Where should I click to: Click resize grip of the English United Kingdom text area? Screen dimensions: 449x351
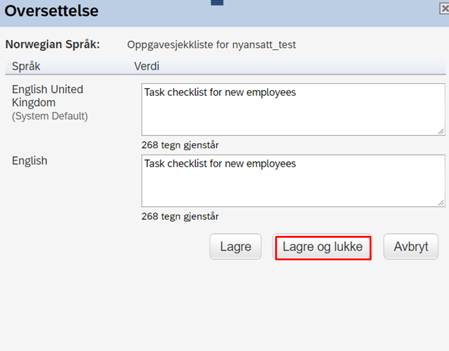coord(441,132)
